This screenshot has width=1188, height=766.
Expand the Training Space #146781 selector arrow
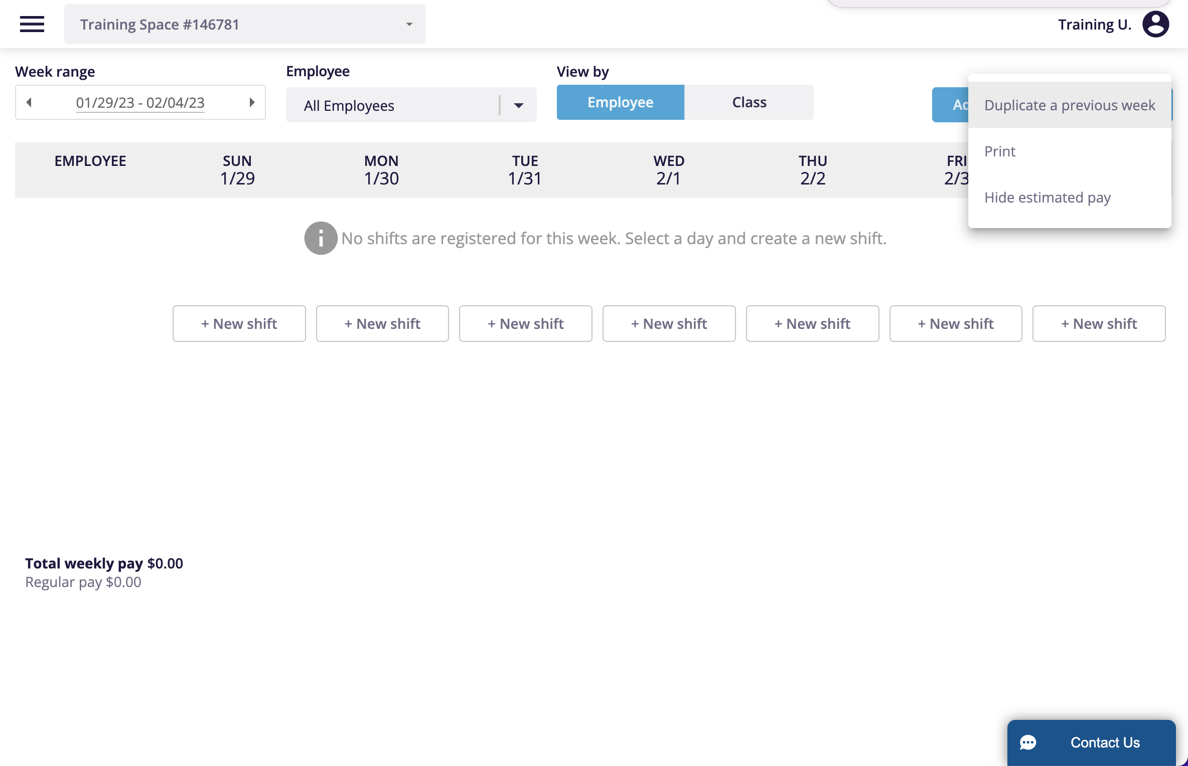[409, 24]
